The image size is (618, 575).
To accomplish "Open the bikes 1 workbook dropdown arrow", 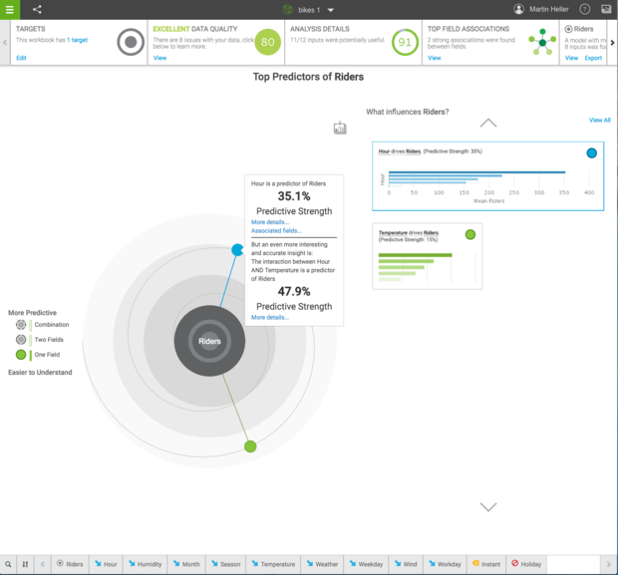I will [x=331, y=10].
